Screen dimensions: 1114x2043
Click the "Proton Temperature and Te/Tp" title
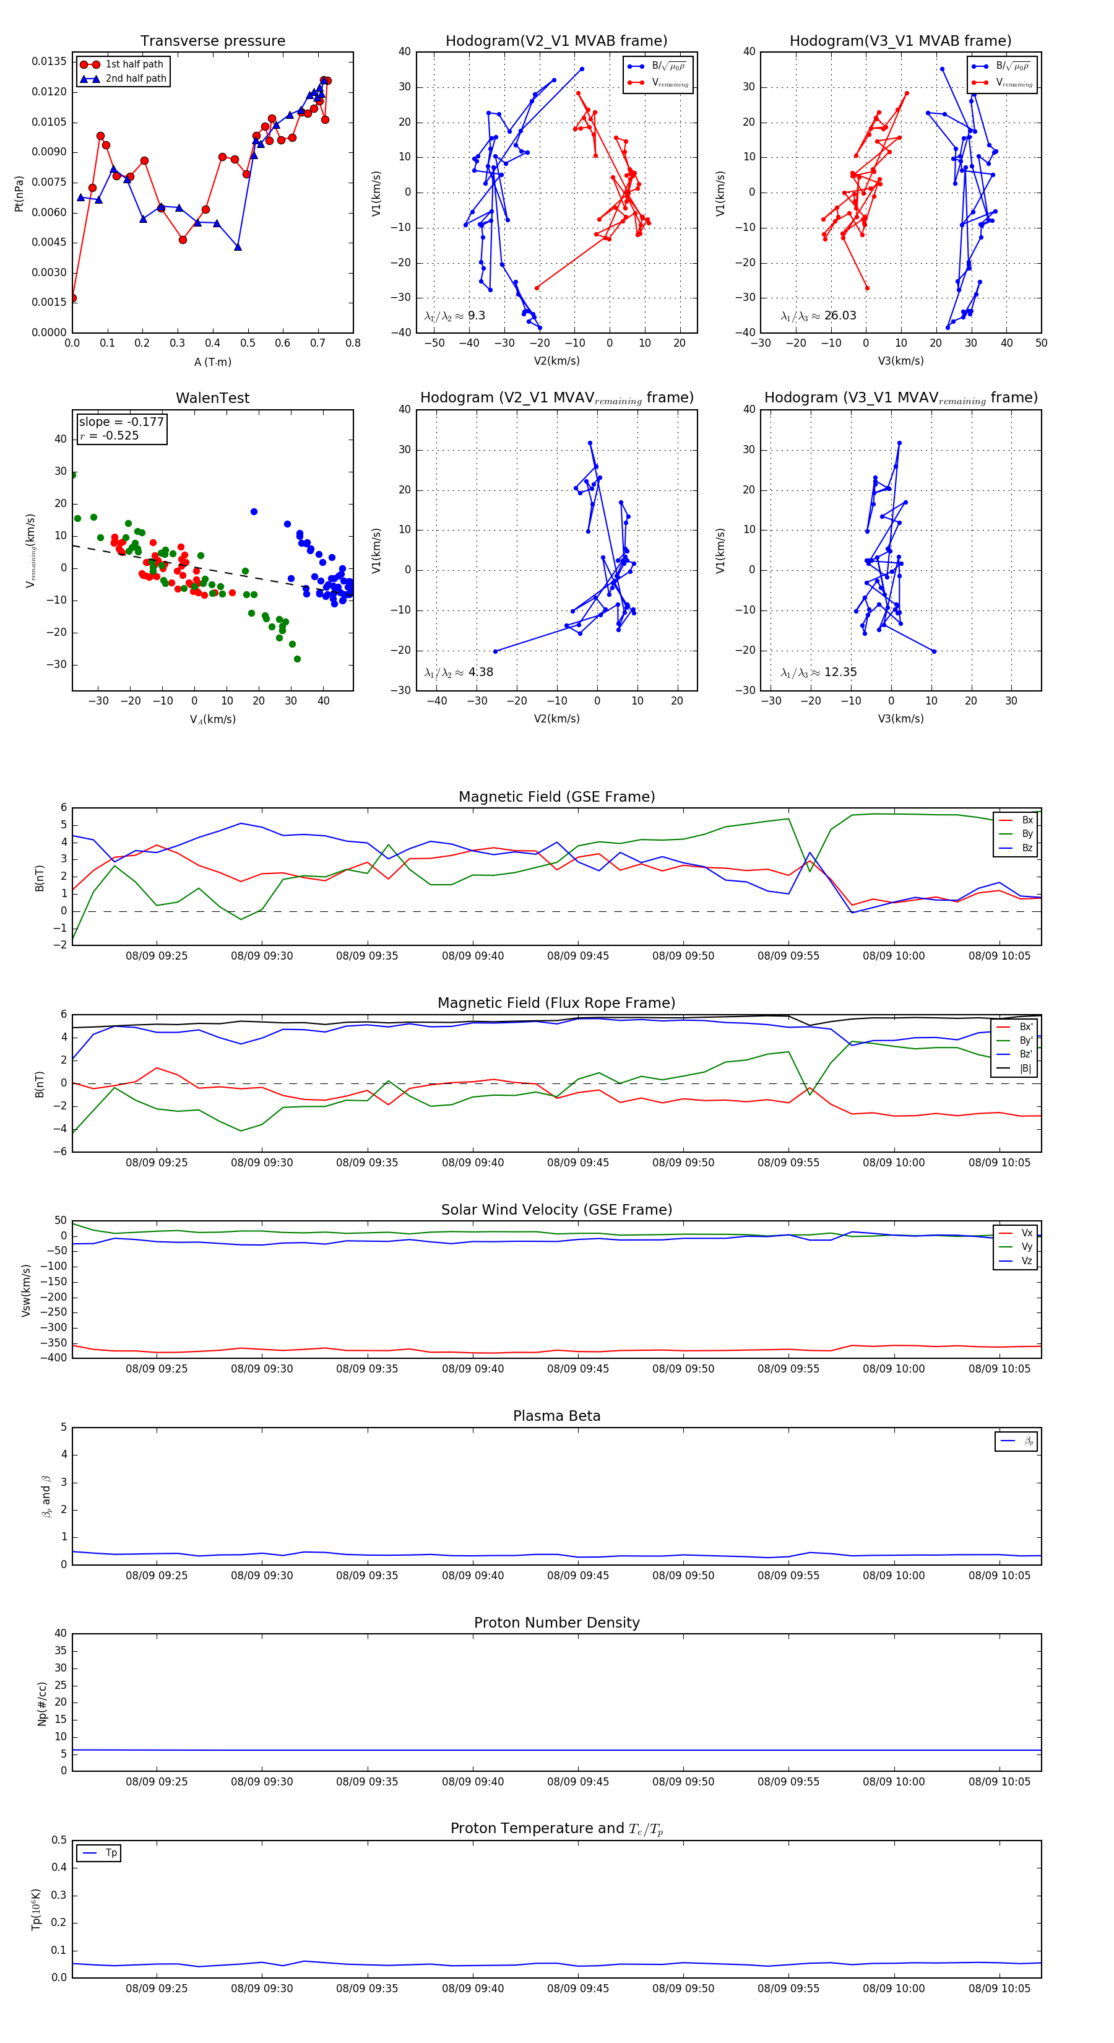[556, 1829]
